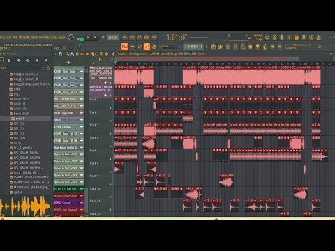Screen dimensions: 335x251
Task: Toggle mute dot for Track 6
Action: point(110,146)
